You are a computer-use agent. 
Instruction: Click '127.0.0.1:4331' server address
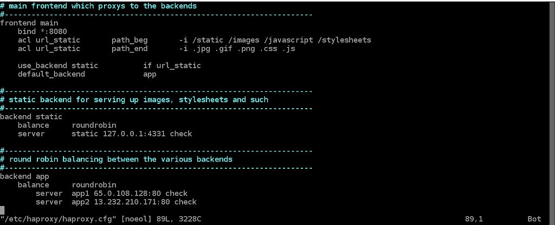click(134, 134)
